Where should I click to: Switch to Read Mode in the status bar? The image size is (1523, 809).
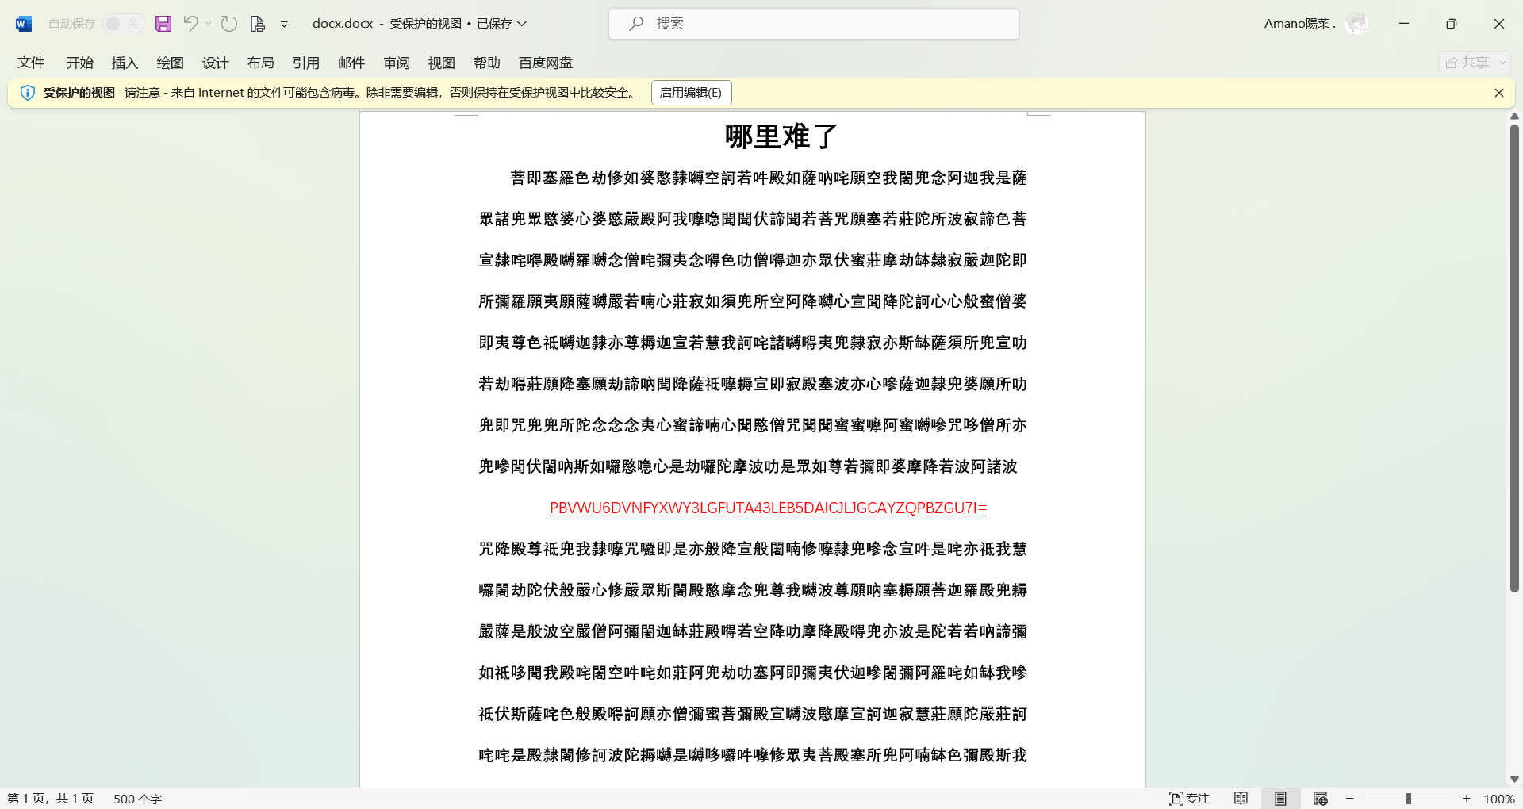(1242, 799)
